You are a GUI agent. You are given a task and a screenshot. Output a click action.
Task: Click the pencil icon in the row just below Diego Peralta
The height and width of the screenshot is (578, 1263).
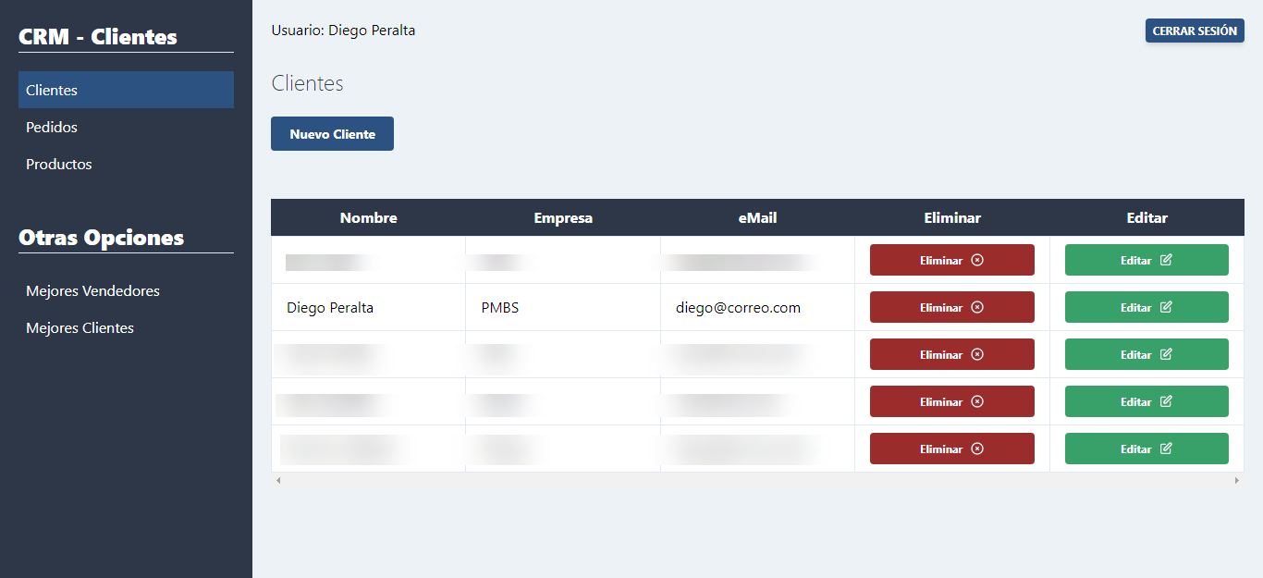pyautogui.click(x=1166, y=354)
